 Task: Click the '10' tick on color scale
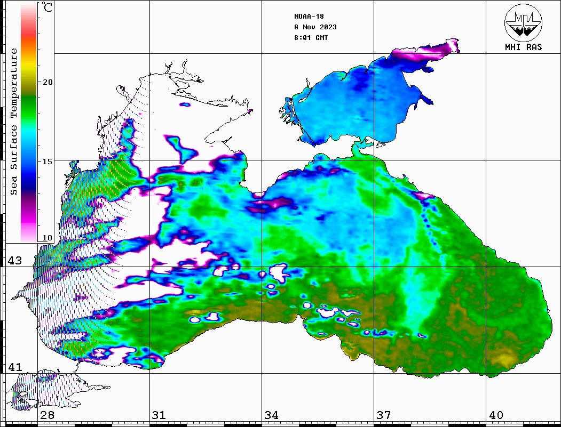coord(48,238)
